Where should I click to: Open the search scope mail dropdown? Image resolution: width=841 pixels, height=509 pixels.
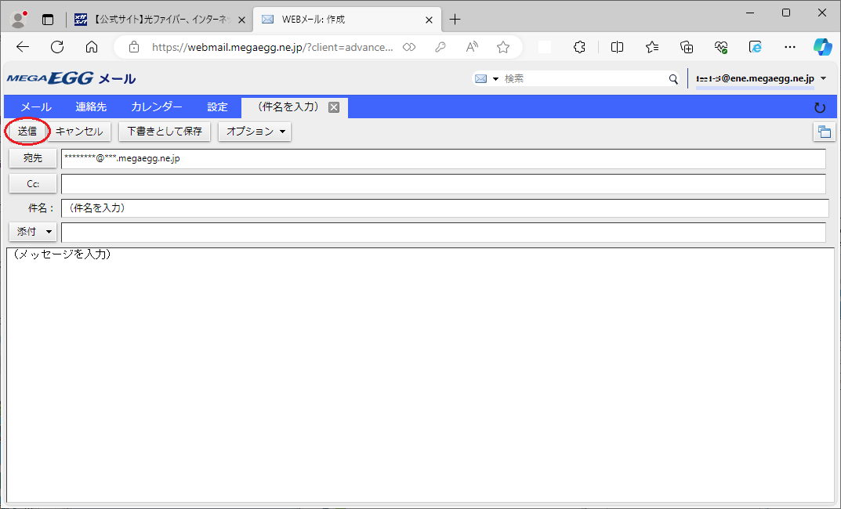point(486,79)
